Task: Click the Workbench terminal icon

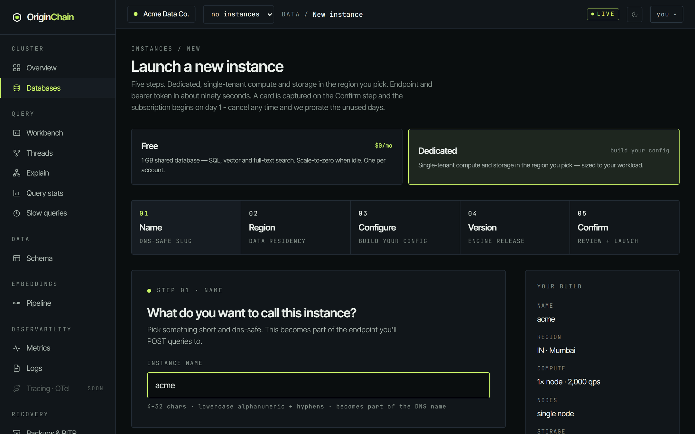Action: (17, 133)
